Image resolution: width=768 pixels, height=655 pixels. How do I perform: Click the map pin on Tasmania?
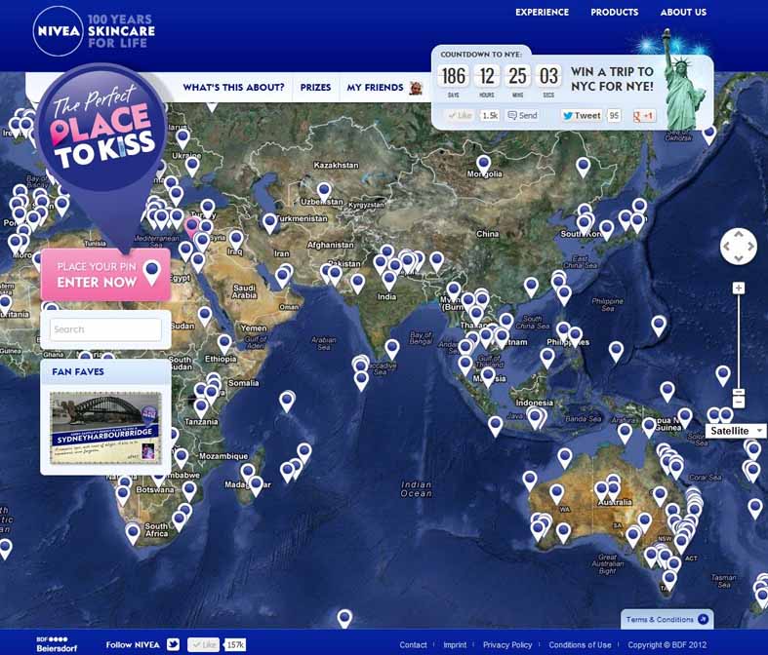coord(669,581)
